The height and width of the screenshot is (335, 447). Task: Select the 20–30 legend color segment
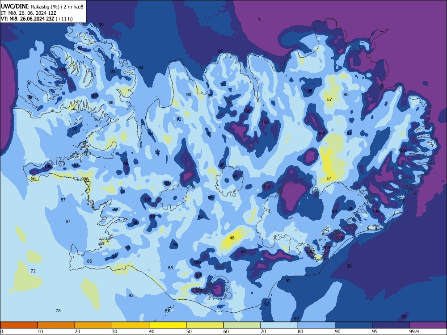click(x=93, y=325)
